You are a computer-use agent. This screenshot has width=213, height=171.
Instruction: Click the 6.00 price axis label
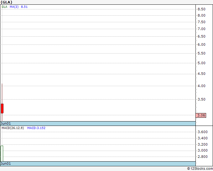201,44
